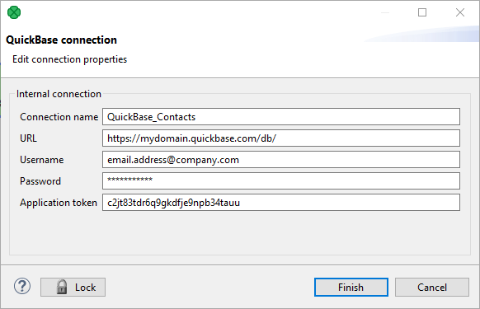This screenshot has height=309, width=480.
Task: Click the 'Edit connection properties' subtitle
Action: (x=69, y=59)
